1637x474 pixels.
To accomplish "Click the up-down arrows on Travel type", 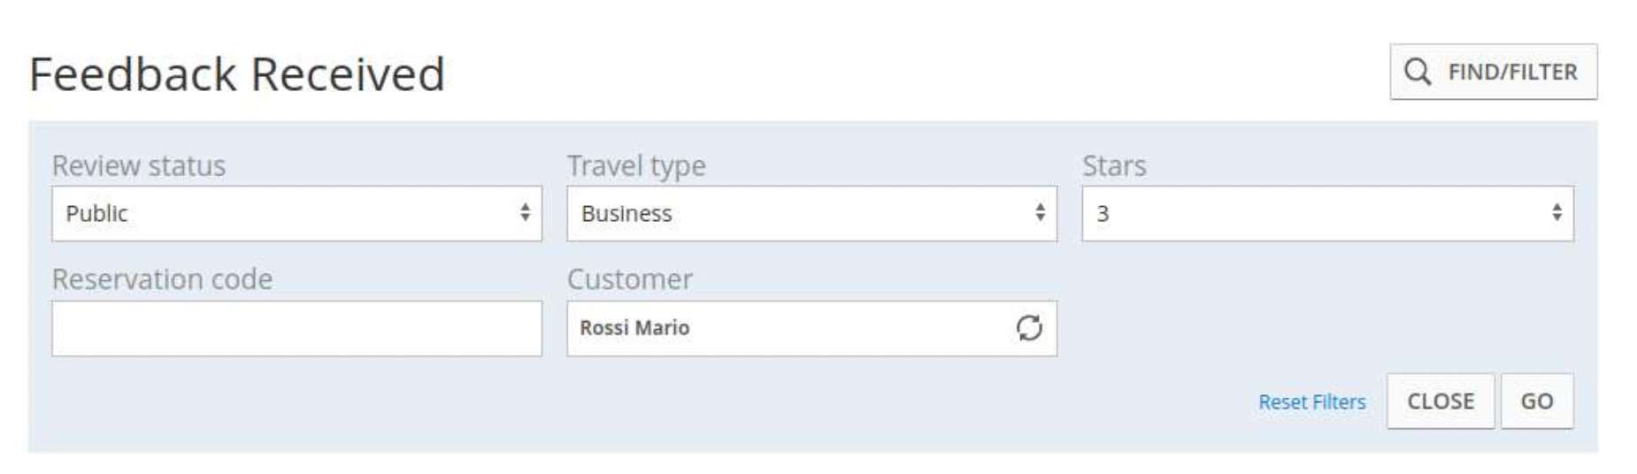I will (1040, 212).
